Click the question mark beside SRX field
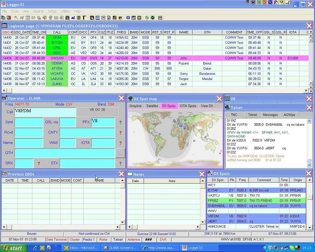Image resolution: width=315 pixels, height=252 pixels. point(39,164)
